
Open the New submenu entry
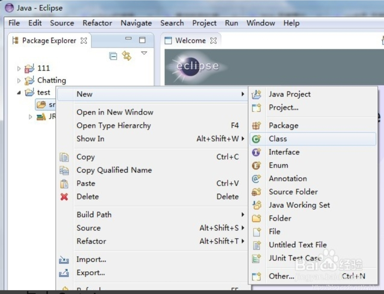pos(153,94)
